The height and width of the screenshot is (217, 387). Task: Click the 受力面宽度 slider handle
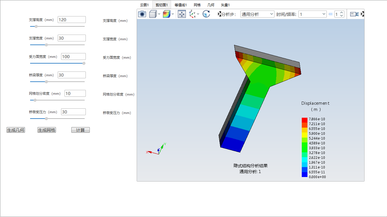[84, 63]
